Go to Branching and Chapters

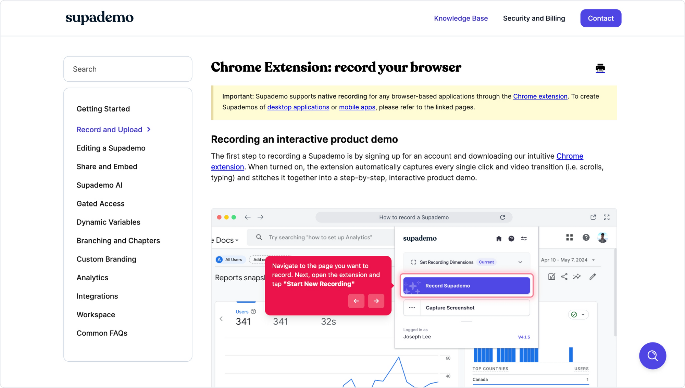tap(118, 241)
